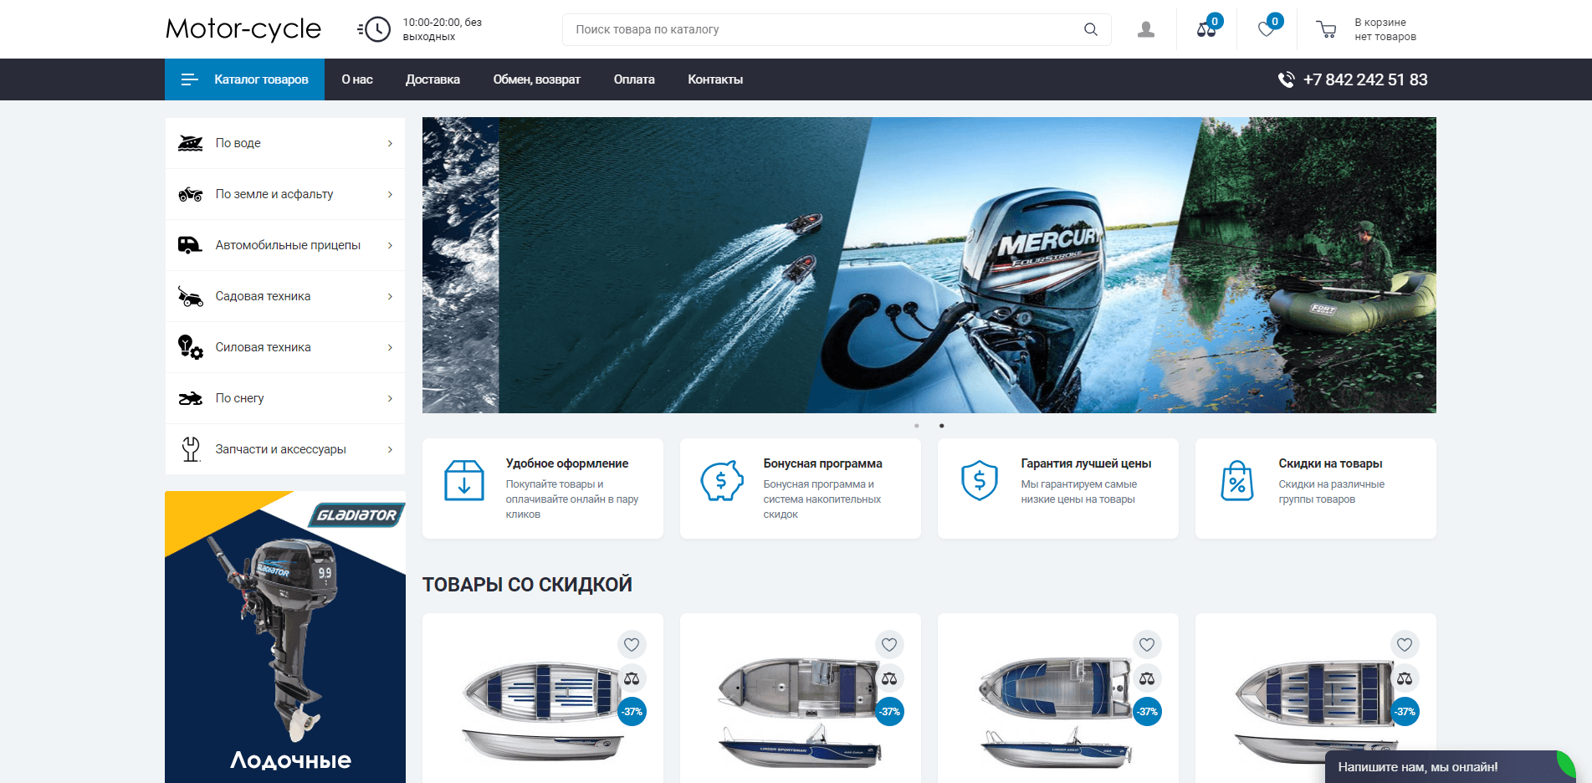Click the wrench icon for Запчасти и аксессуары

[x=191, y=449]
